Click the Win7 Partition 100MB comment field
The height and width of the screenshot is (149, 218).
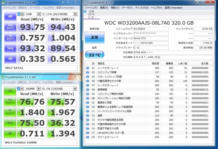40,143
